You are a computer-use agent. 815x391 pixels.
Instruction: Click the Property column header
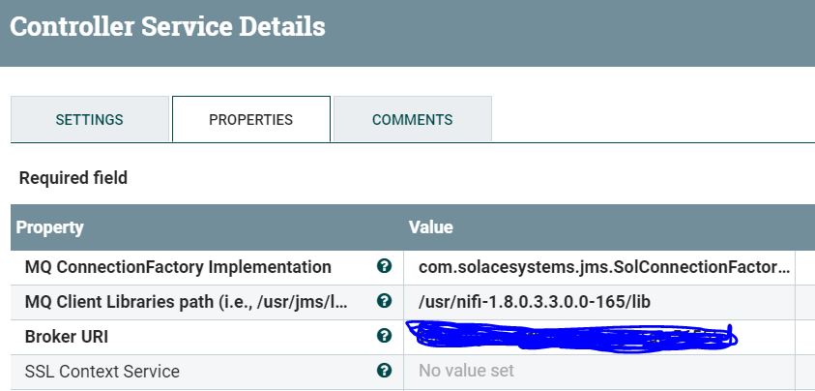(x=50, y=227)
